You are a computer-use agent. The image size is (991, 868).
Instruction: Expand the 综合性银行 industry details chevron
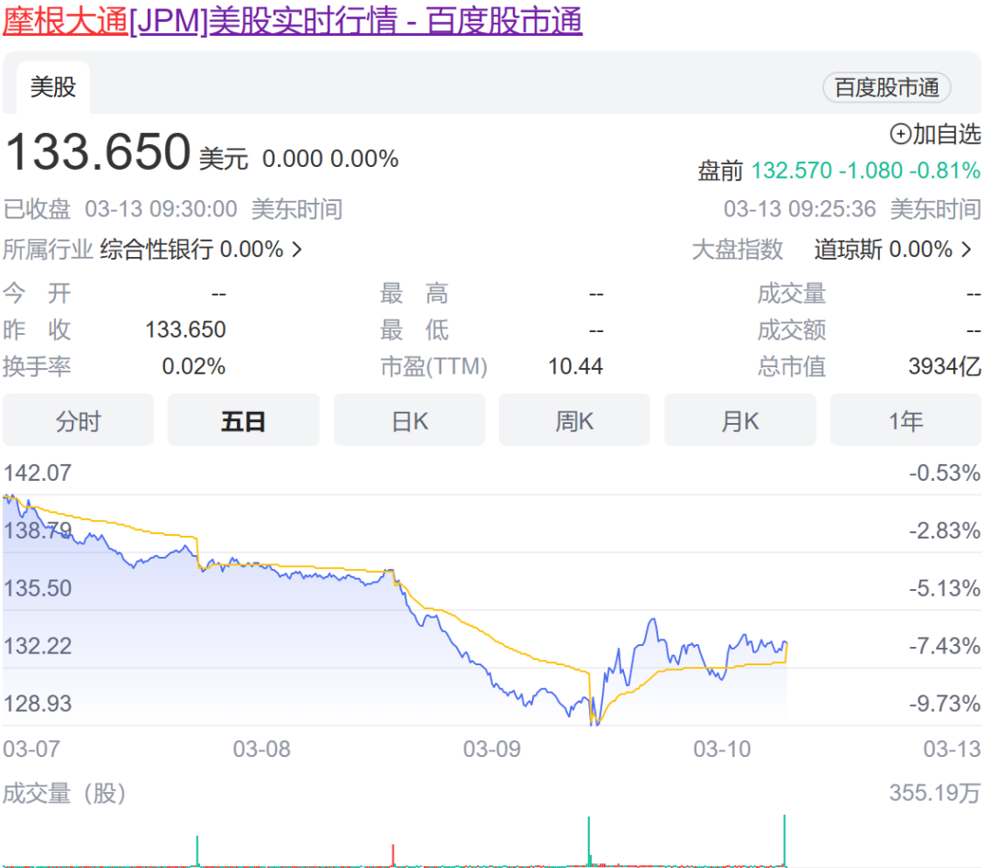(x=298, y=249)
